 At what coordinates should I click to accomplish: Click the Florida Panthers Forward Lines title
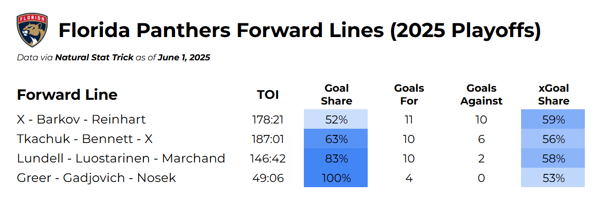299,31
